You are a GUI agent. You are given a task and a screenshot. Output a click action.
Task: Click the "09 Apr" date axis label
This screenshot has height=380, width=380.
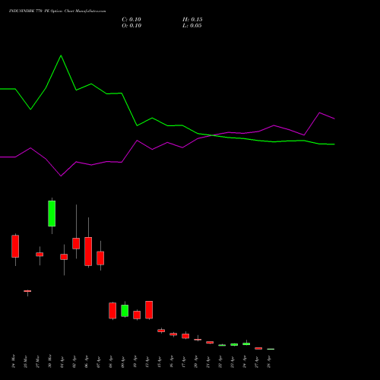pyautogui.click(x=123, y=362)
